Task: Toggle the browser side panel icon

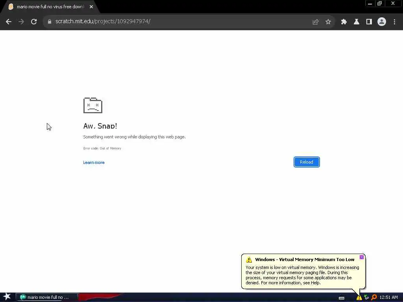Action: (369, 22)
